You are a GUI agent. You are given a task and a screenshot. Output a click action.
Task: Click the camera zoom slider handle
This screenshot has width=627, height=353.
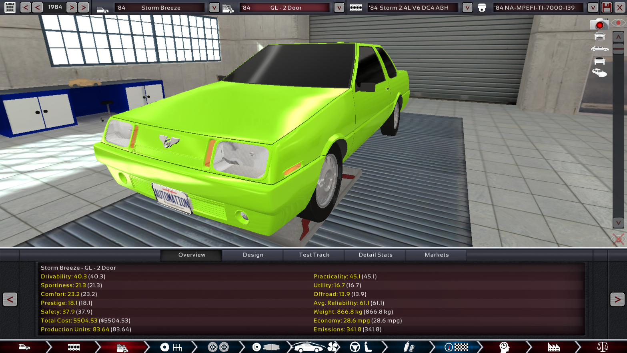point(618,49)
